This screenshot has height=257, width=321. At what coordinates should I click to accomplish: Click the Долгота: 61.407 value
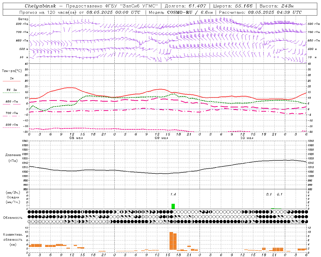pyautogui.click(x=185, y=6)
